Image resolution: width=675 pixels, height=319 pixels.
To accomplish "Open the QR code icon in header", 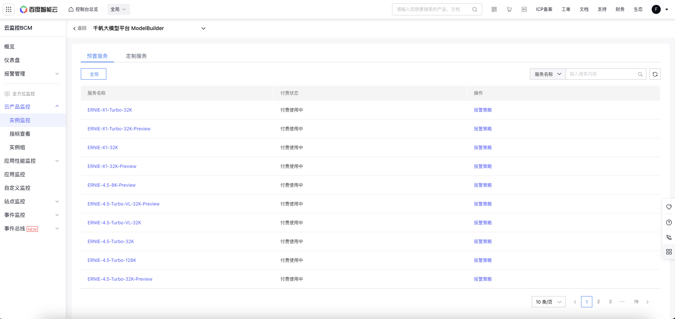I will 494,9.
